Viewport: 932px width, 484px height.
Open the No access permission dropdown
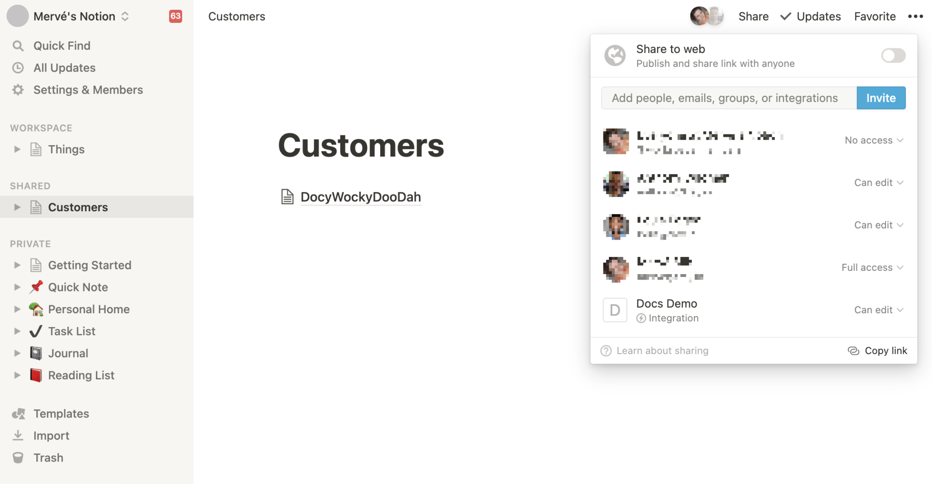[873, 140]
